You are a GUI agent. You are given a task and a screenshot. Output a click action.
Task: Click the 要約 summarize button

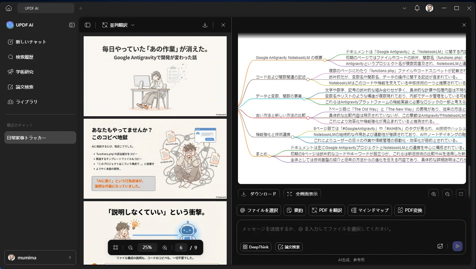[x=295, y=210]
